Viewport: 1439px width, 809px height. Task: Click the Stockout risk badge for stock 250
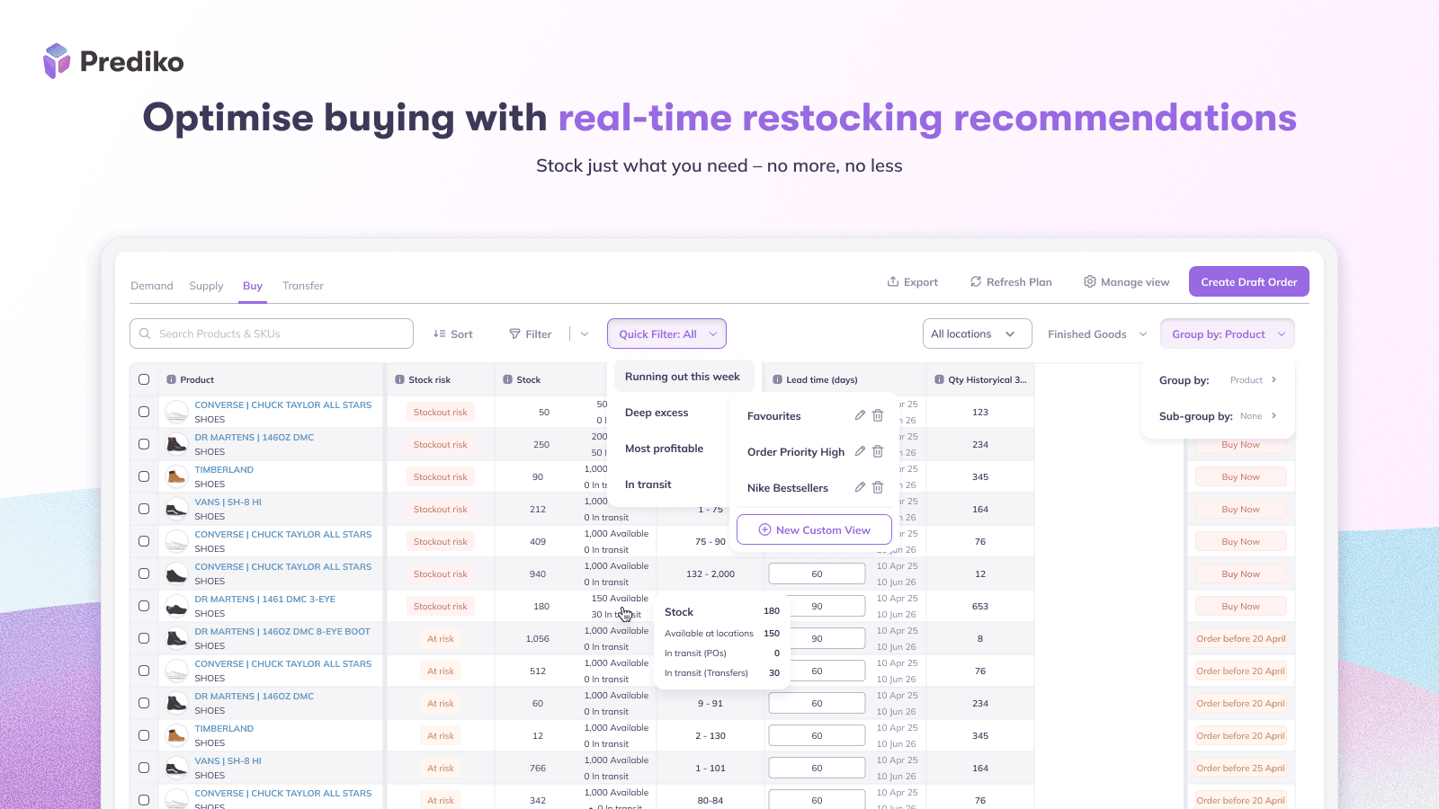(x=441, y=444)
